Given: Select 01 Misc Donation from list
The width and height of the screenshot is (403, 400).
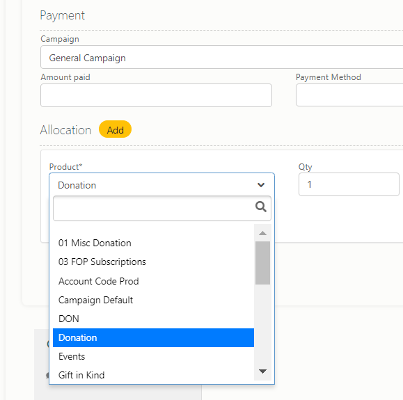Looking at the screenshot, I should click(x=153, y=243).
